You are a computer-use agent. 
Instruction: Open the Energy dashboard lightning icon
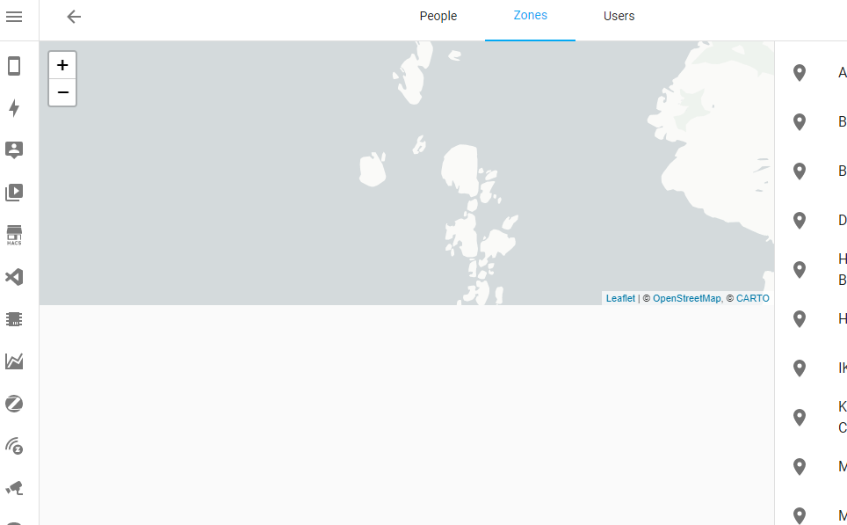click(x=13, y=107)
